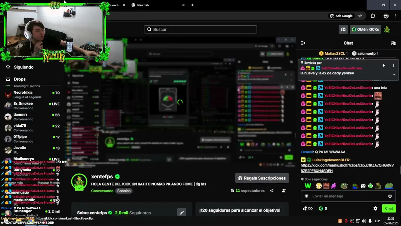
Task: Open chat settings gear
Action: point(375,208)
